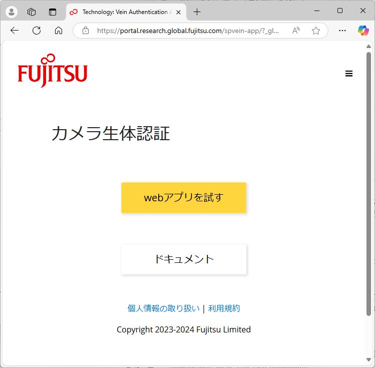Open the ドキュメント button

184,259
